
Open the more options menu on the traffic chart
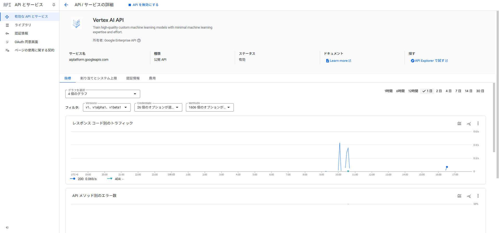coord(478,124)
